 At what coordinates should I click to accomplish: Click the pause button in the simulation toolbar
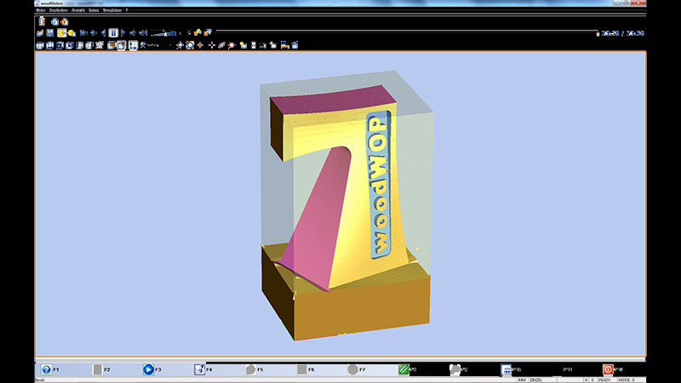click(x=113, y=33)
